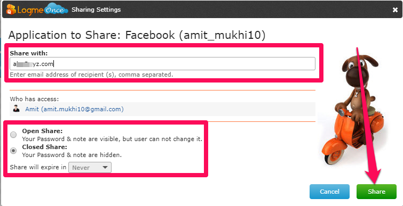Click the Application to Share: Facebook heading

pos(137,35)
